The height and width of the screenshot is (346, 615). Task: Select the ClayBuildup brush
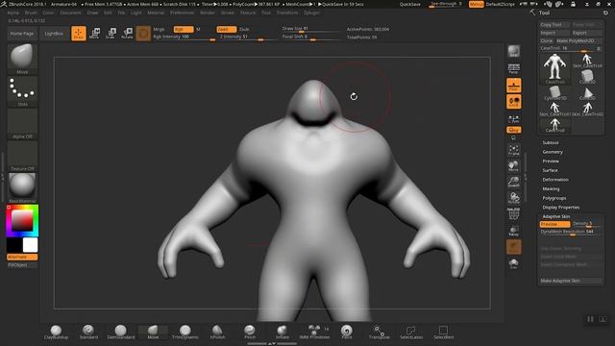tap(56, 332)
